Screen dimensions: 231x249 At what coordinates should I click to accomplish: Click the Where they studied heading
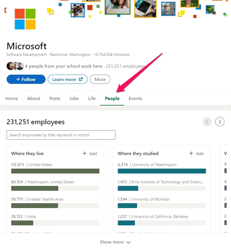pos(138,154)
